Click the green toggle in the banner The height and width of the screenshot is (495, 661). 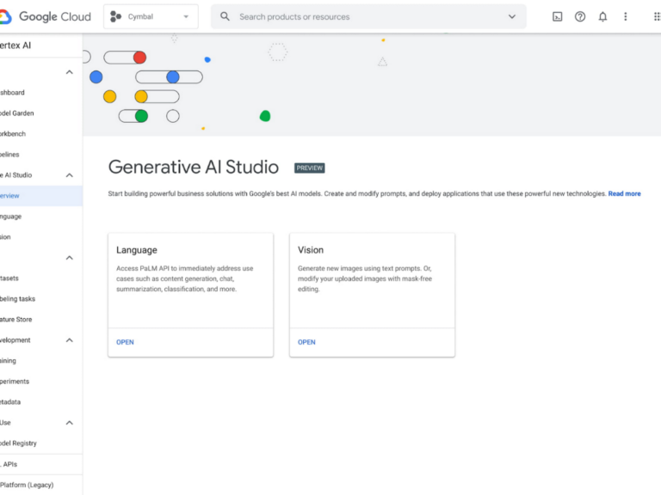pyautogui.click(x=141, y=116)
